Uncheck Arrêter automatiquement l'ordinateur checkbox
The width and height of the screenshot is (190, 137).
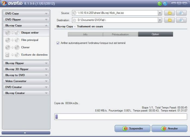point(58,43)
